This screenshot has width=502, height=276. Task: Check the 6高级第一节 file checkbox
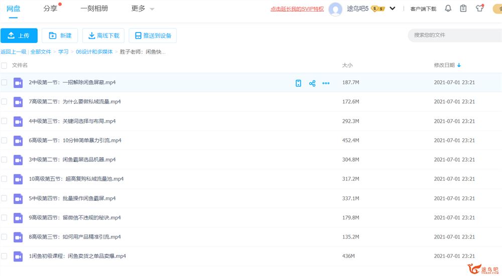coord(4,140)
